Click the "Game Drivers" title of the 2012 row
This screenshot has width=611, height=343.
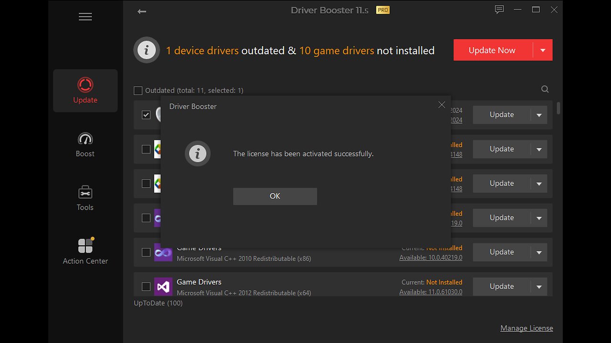tap(199, 282)
